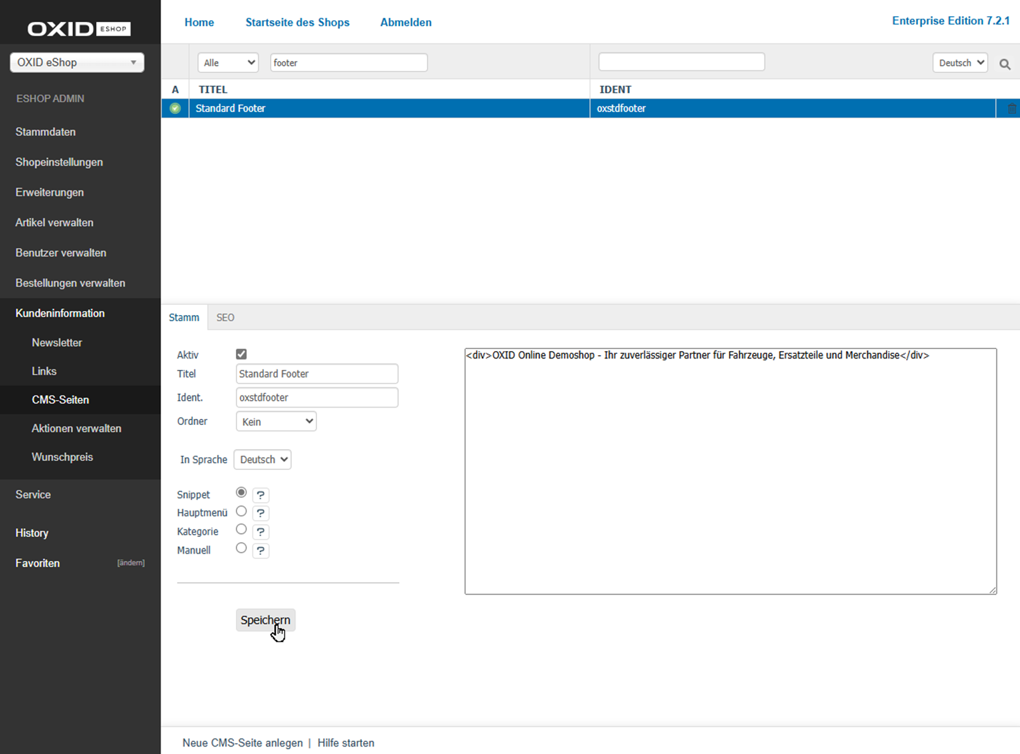1020x754 pixels.
Task: Open Newsletter in the sidebar menu
Action: (x=57, y=342)
